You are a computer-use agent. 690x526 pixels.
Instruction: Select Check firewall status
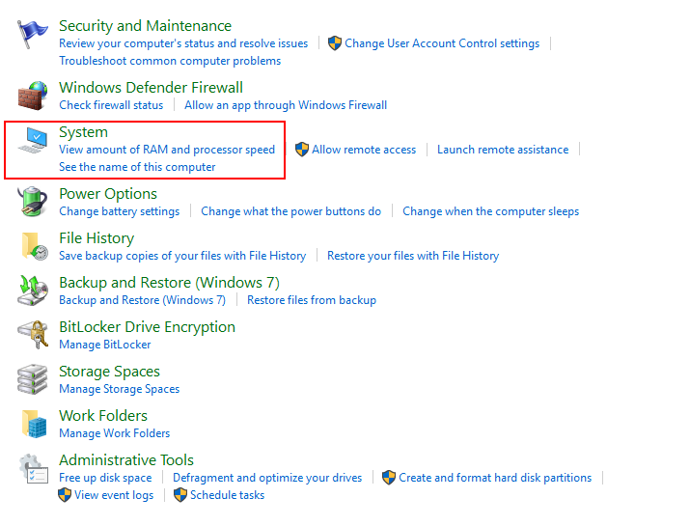click(x=111, y=105)
